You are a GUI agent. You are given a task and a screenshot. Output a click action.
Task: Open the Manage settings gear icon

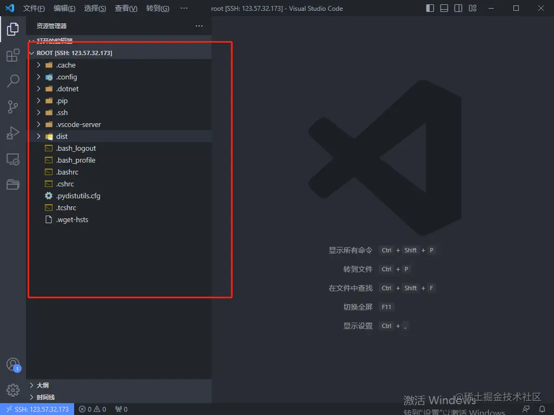(x=13, y=390)
